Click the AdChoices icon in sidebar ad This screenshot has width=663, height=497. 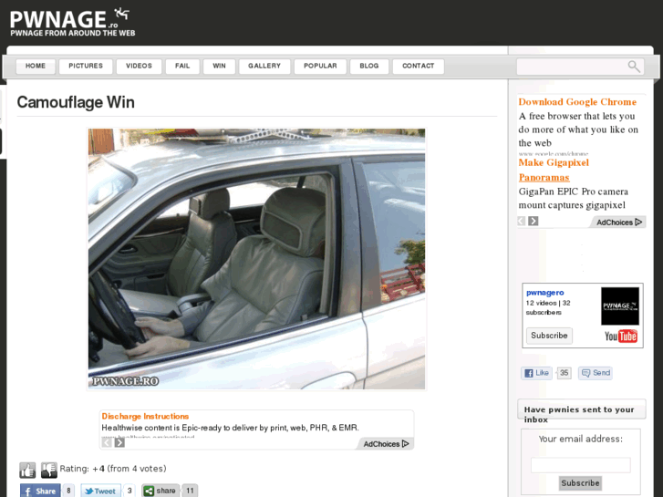[x=638, y=223]
